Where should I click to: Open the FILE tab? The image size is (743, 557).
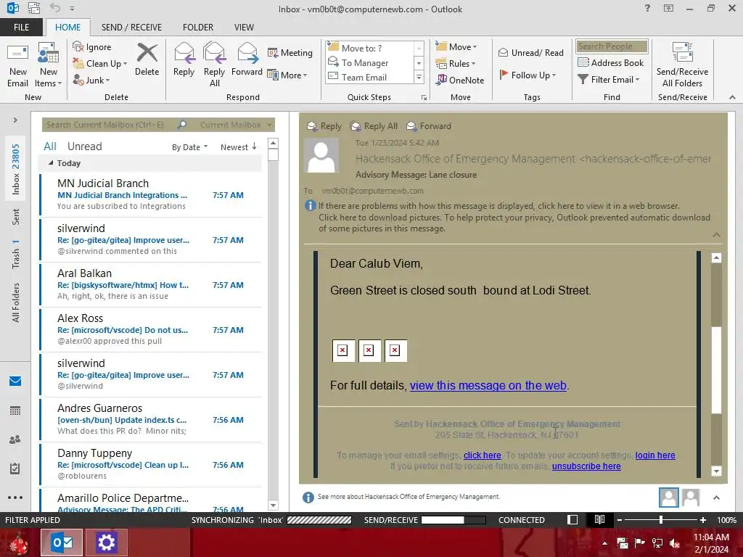pyautogui.click(x=21, y=28)
